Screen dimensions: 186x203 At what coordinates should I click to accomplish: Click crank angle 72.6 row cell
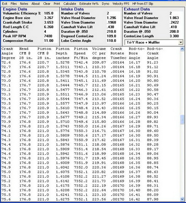(6, 62)
